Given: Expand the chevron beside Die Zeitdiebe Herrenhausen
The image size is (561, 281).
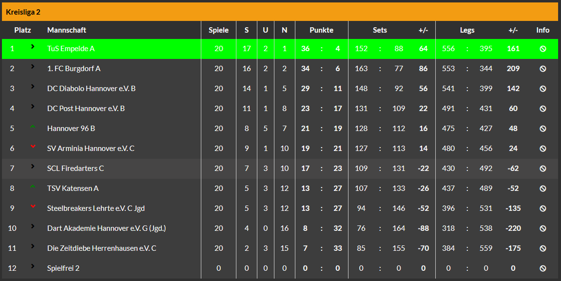Looking at the screenshot, I should click(33, 246).
